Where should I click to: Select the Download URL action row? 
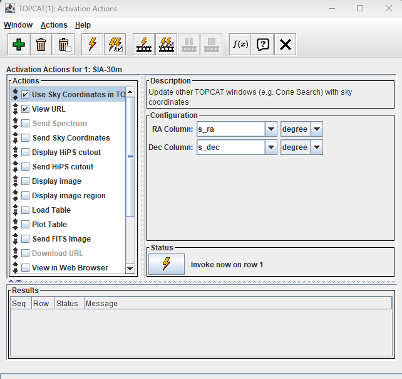click(x=68, y=253)
